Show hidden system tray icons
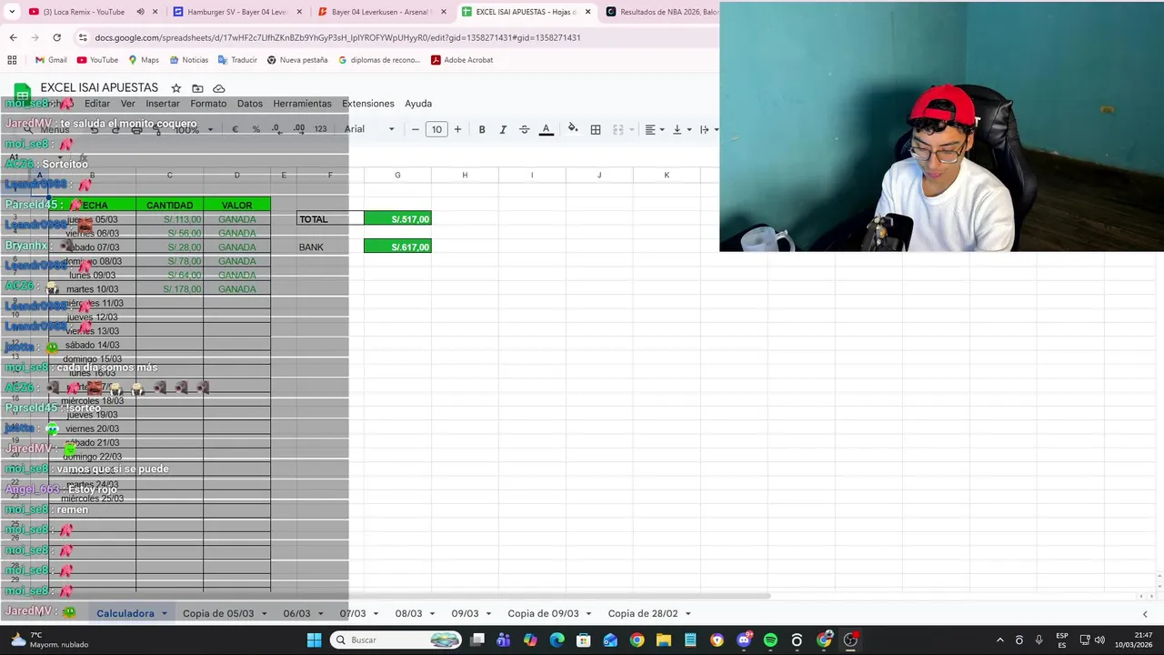 click(x=999, y=640)
